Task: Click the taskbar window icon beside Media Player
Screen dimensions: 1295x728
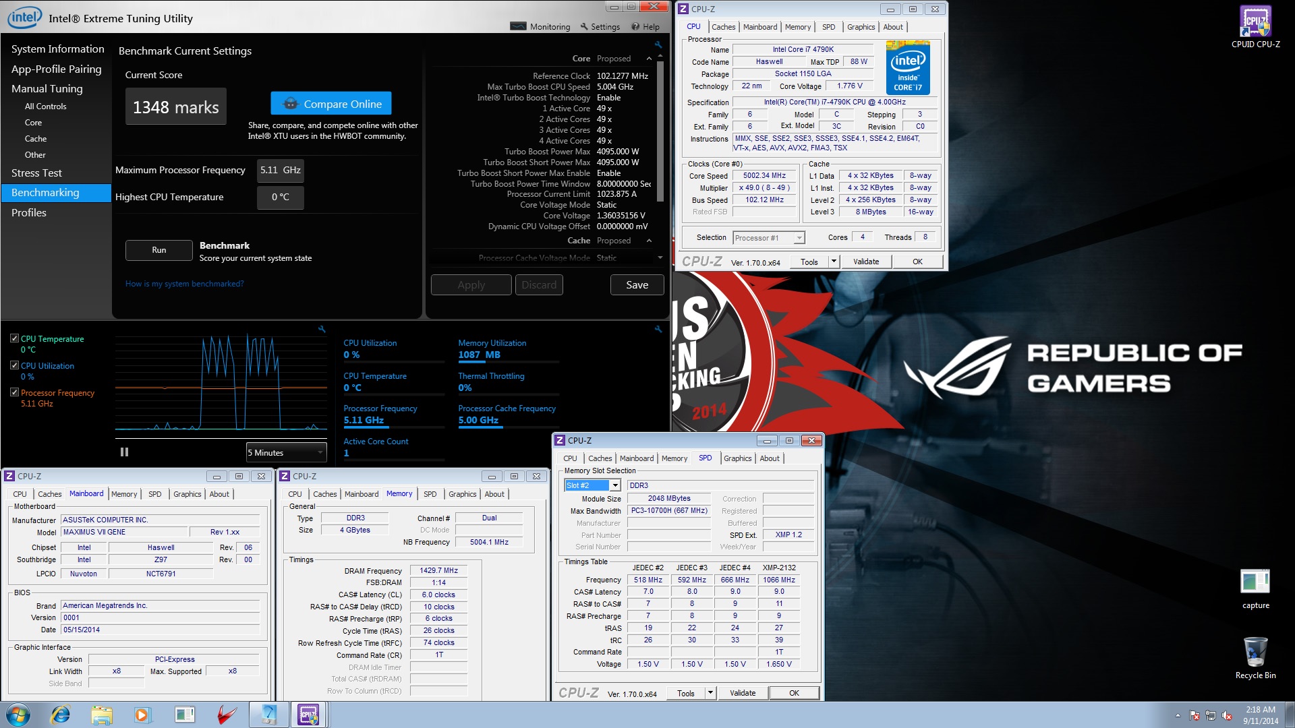Action: (x=185, y=715)
